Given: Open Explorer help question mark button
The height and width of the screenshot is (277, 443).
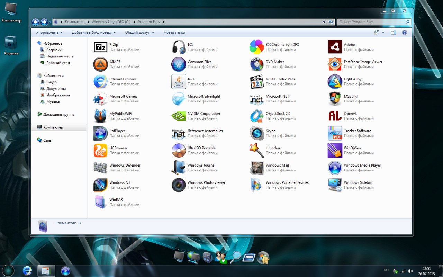Looking at the screenshot, I should pyautogui.click(x=404, y=32).
